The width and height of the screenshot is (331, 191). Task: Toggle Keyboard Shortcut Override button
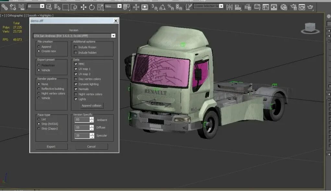point(145,7)
